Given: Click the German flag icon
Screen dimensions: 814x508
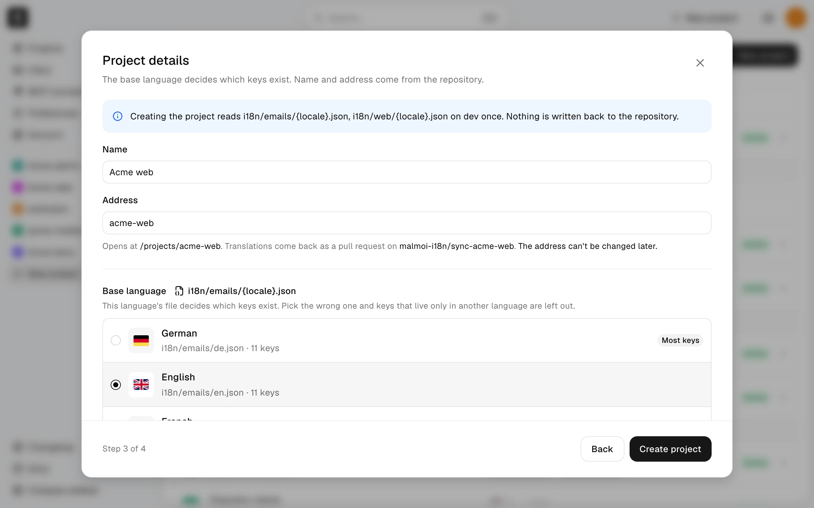Looking at the screenshot, I should tap(141, 340).
